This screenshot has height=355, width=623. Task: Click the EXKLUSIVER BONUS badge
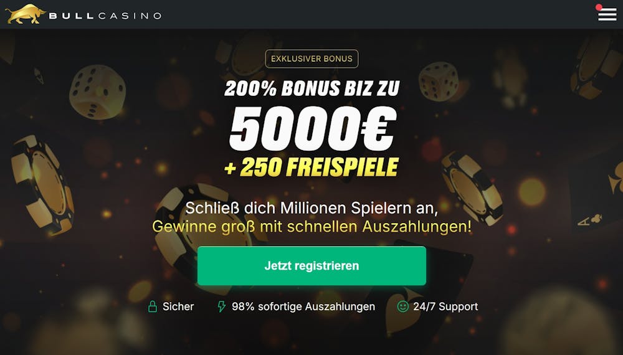coord(311,59)
